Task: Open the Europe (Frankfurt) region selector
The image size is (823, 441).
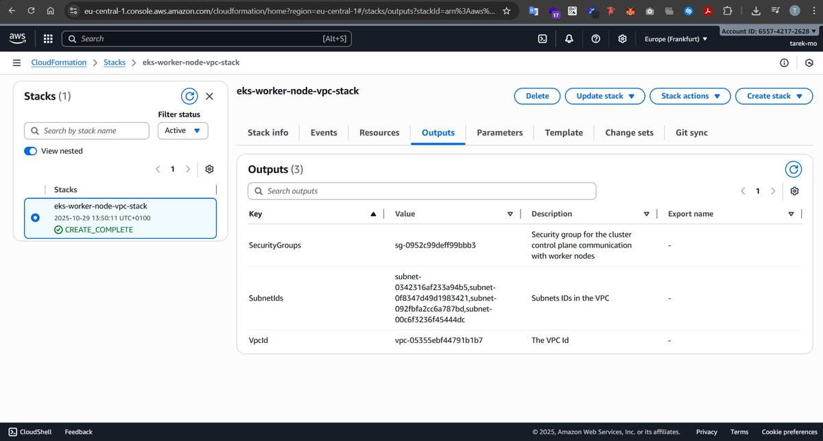Action: tap(676, 39)
